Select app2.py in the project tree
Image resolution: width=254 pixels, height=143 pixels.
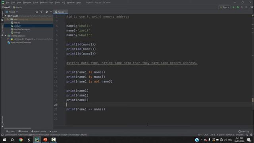17,26
